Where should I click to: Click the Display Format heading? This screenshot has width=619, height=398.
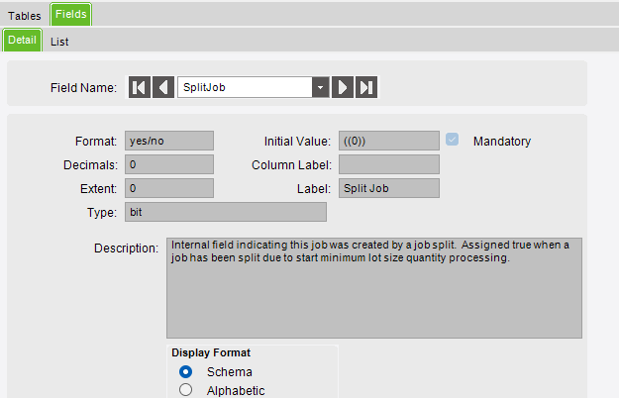[x=211, y=352]
